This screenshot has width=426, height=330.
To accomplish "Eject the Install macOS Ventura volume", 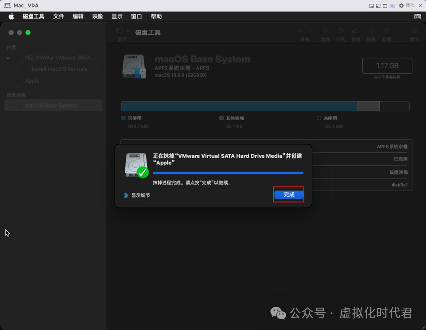I will tap(96, 69).
